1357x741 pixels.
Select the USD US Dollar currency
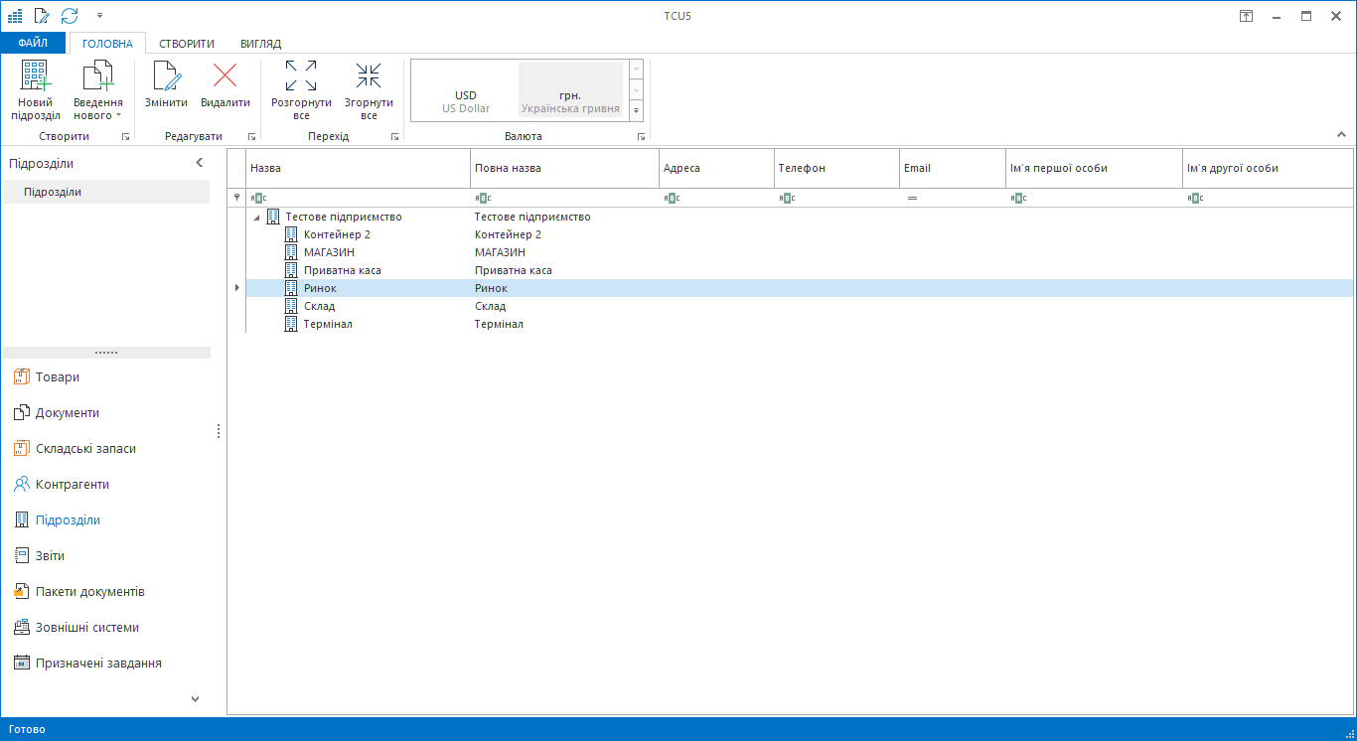[466, 90]
